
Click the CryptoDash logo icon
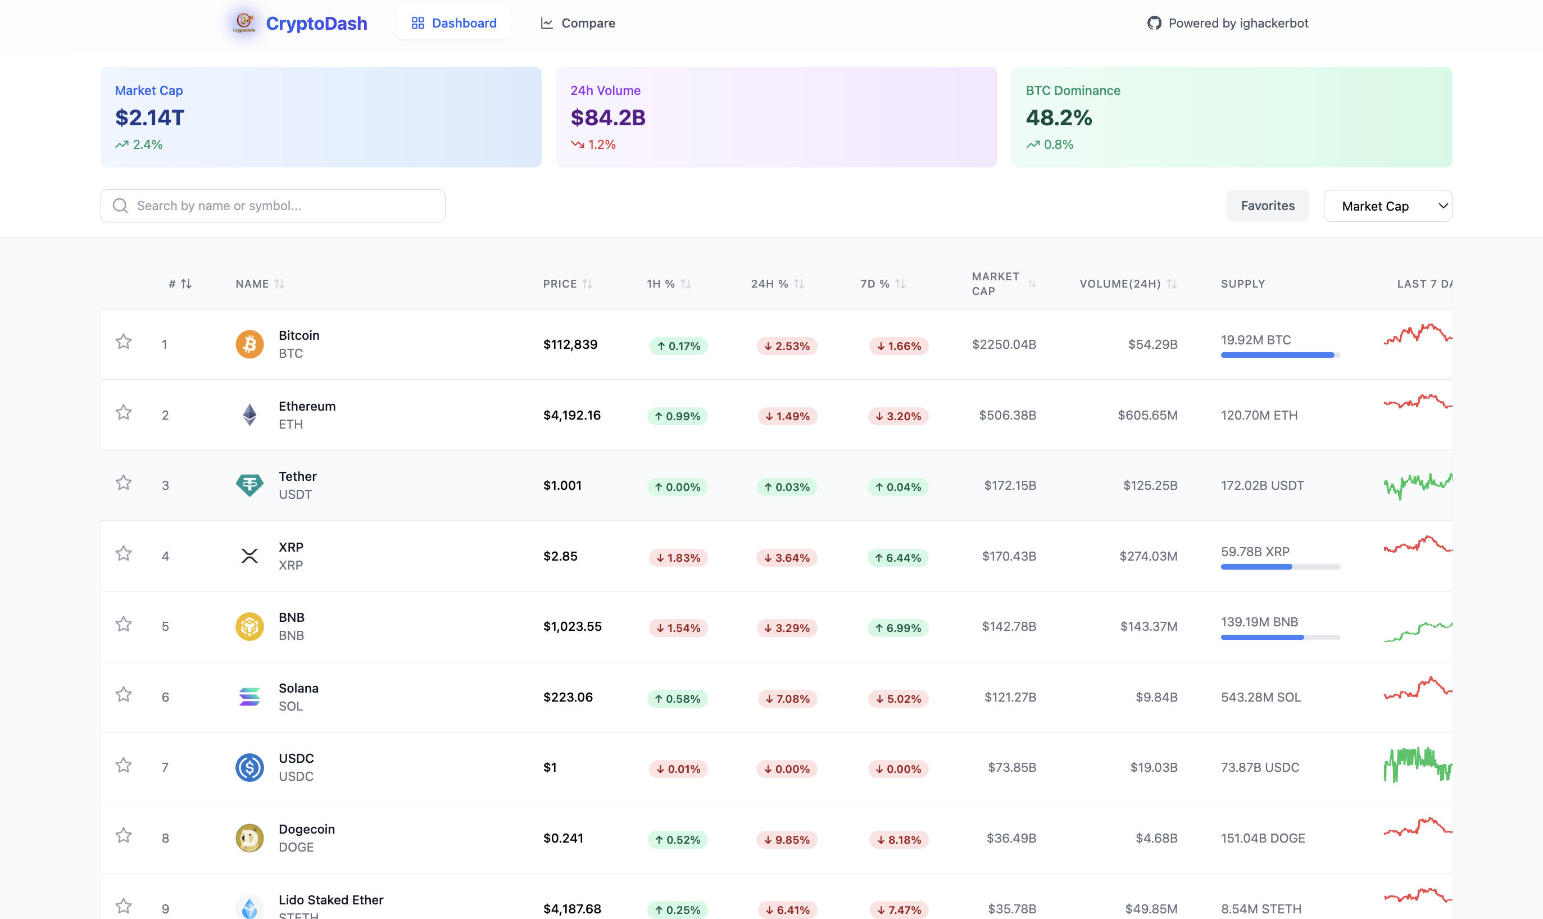click(244, 23)
